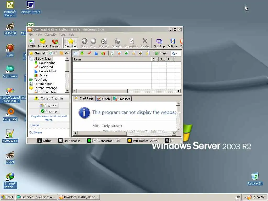Click the Windows Start button
This screenshot has height=201, width=268.
tap(7, 197)
